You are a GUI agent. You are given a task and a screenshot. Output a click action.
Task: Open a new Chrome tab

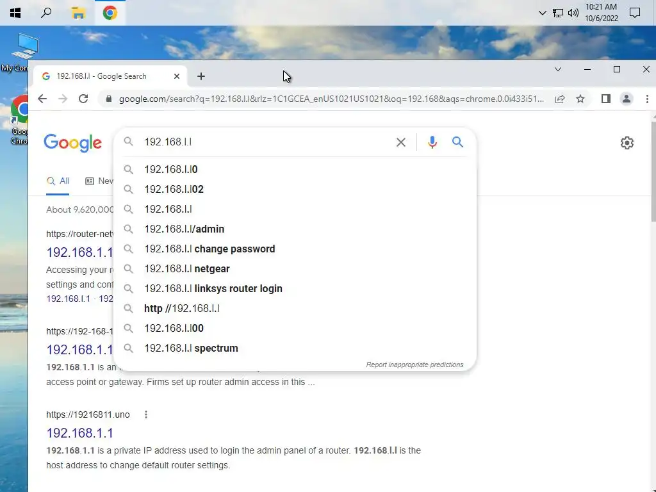201,76
